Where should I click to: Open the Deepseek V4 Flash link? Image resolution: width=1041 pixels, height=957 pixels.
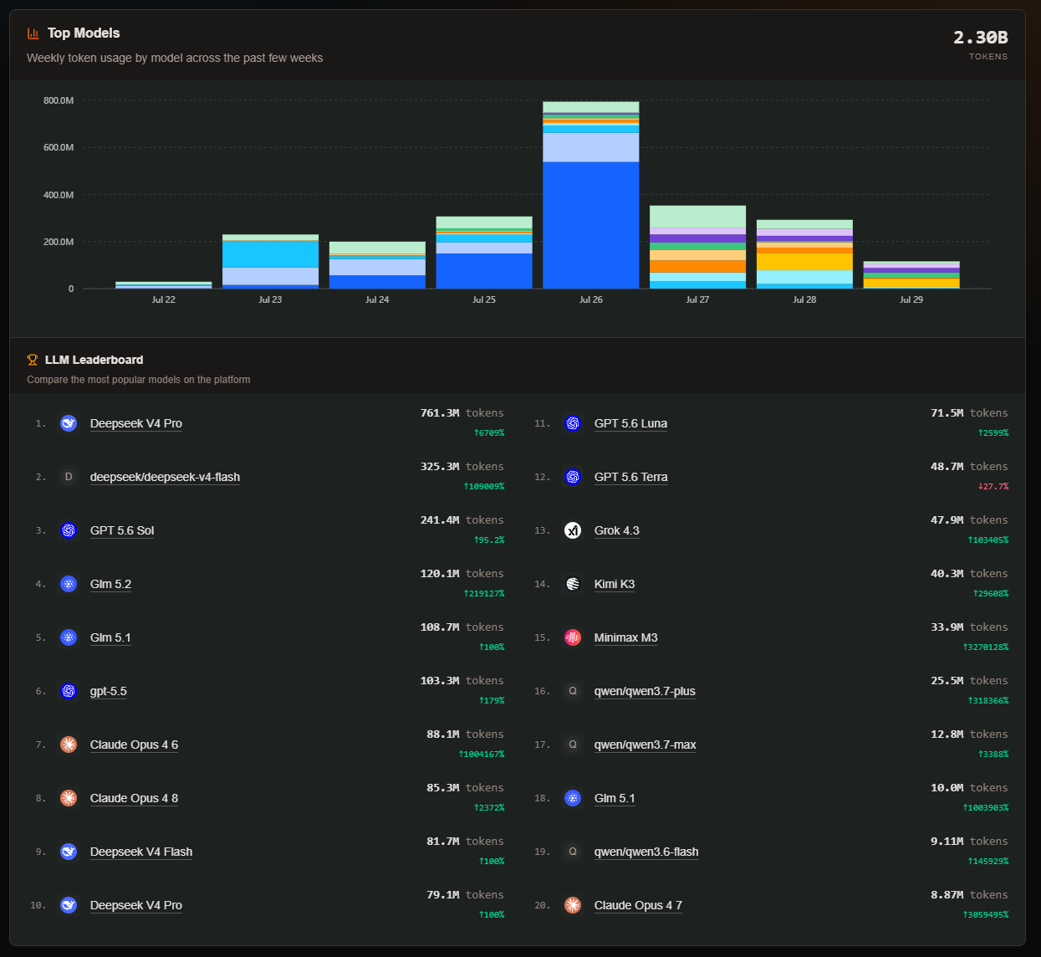click(x=141, y=852)
